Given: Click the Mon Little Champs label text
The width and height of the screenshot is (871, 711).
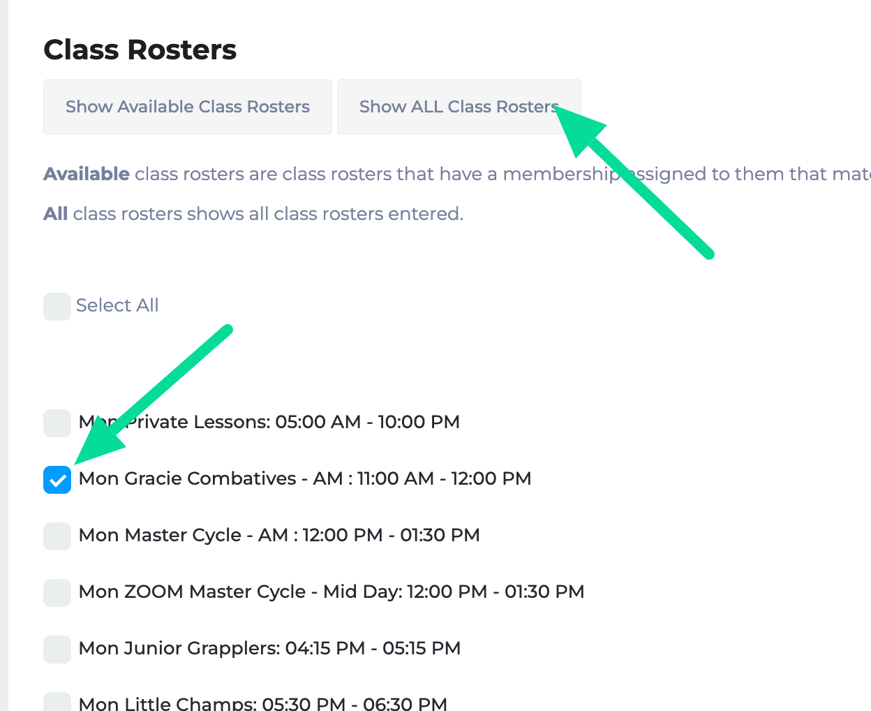Looking at the screenshot, I should click(x=262, y=703).
